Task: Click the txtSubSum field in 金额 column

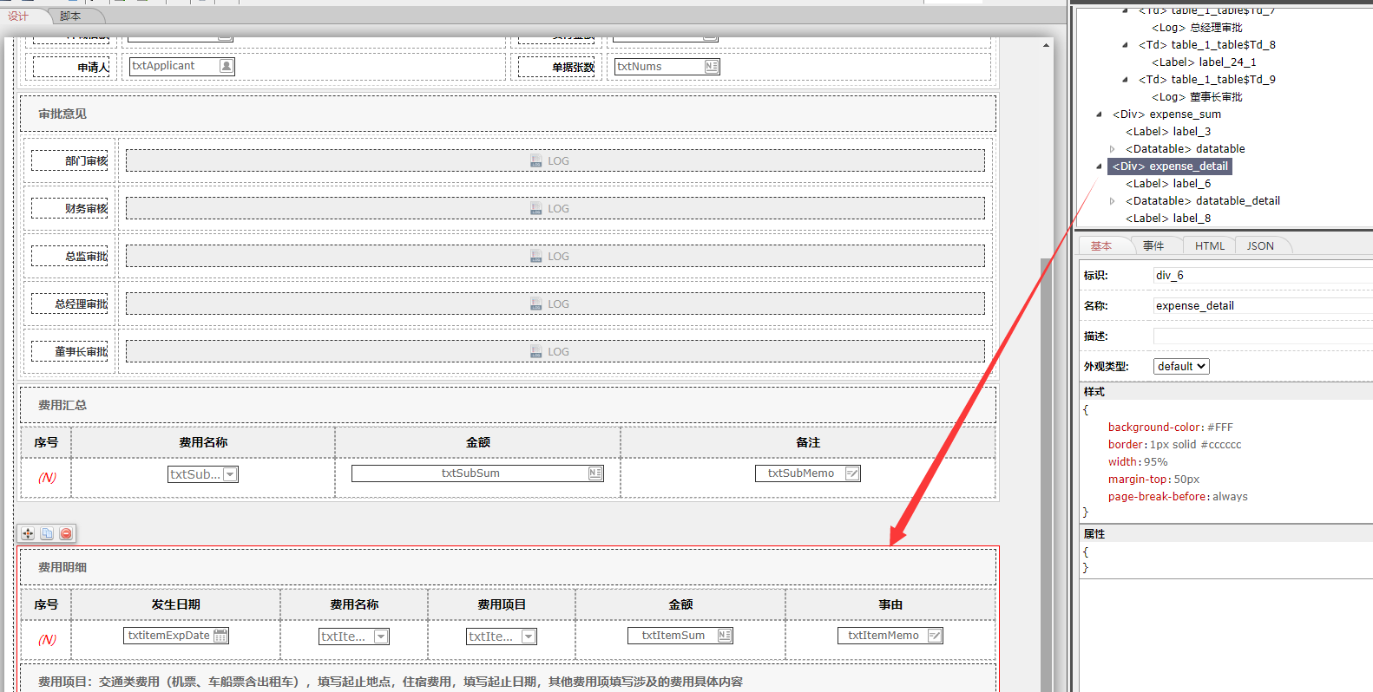Action: click(477, 473)
